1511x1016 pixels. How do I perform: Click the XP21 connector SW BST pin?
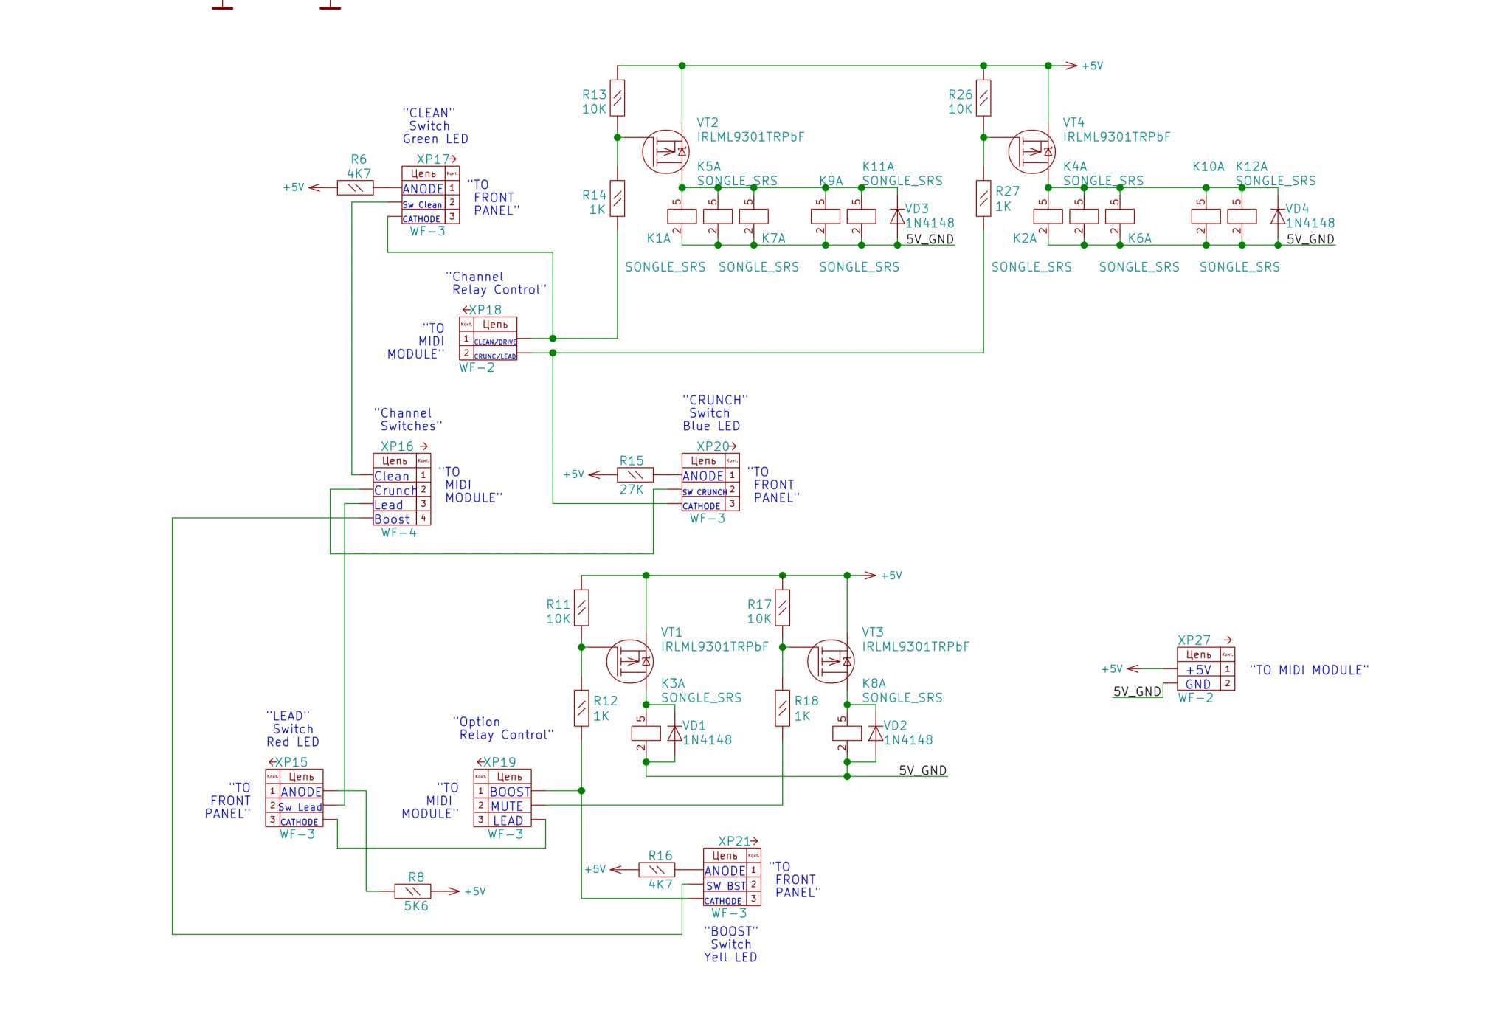pyautogui.click(x=727, y=885)
